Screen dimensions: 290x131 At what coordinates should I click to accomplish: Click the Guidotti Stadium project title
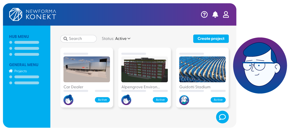click(195, 87)
